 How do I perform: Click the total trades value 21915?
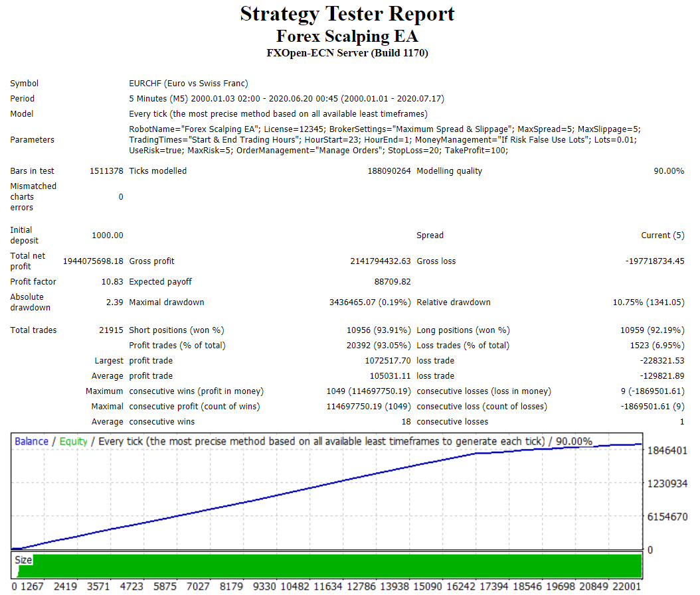(110, 330)
